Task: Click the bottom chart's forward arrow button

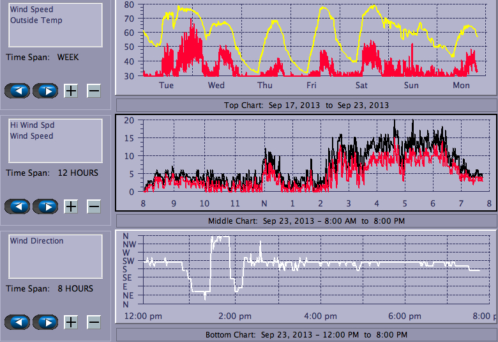Action: 45,322
